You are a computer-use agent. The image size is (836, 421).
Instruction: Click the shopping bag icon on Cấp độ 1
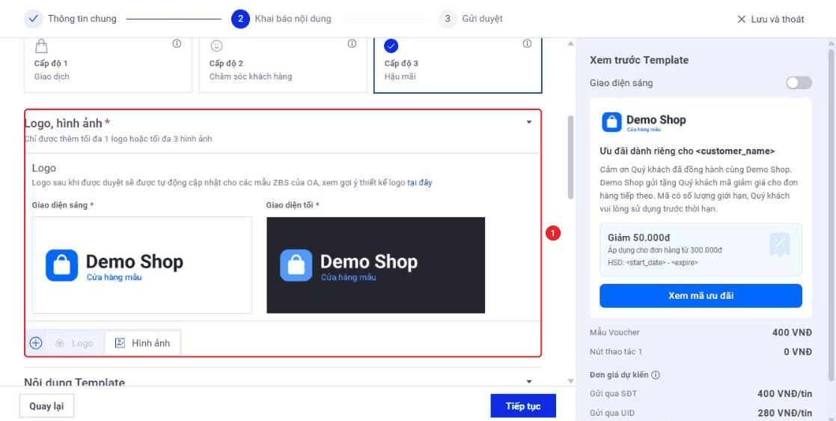pyautogui.click(x=41, y=46)
